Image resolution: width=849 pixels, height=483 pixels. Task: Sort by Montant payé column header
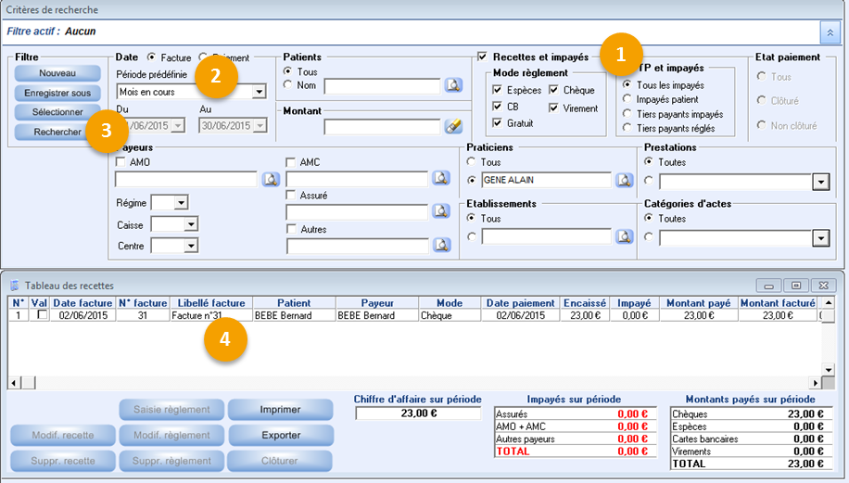[698, 303]
